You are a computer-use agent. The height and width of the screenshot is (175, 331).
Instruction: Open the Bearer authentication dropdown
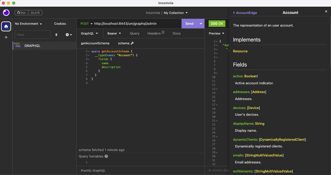coord(114,33)
